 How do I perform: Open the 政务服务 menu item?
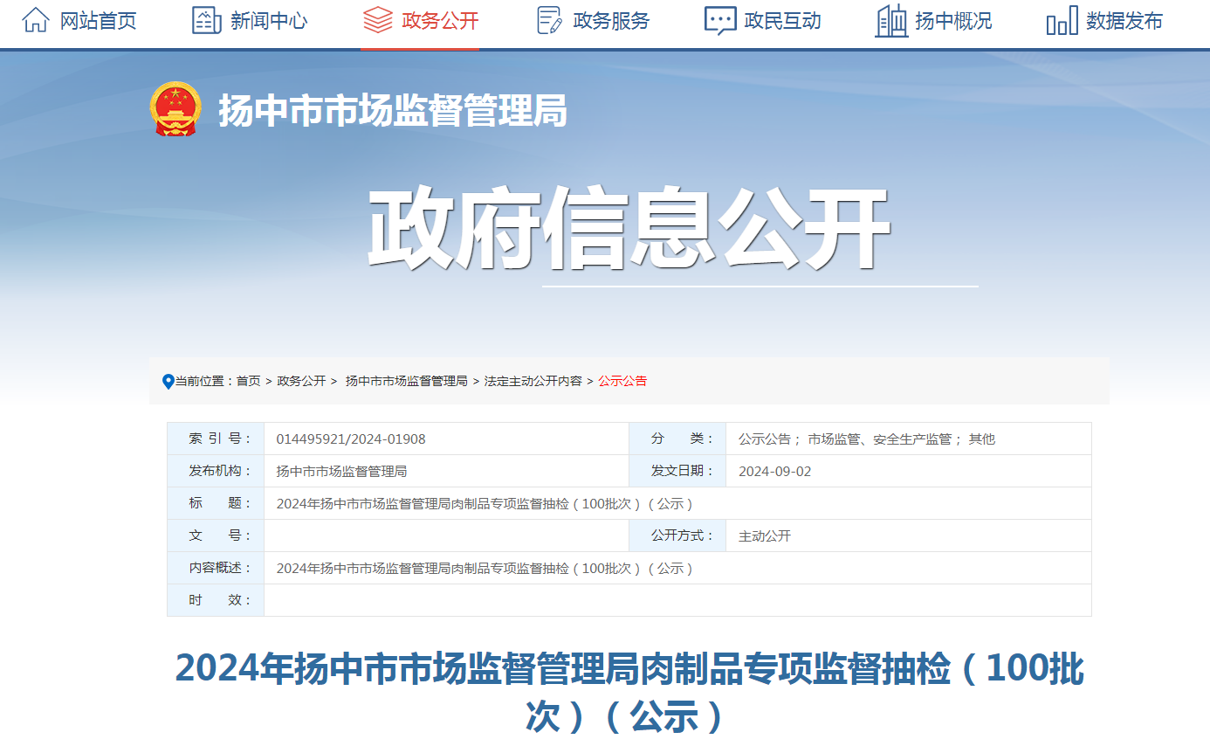[611, 21]
